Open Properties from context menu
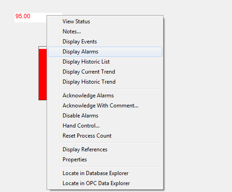The width and height of the screenshot is (232, 192). 105,160
